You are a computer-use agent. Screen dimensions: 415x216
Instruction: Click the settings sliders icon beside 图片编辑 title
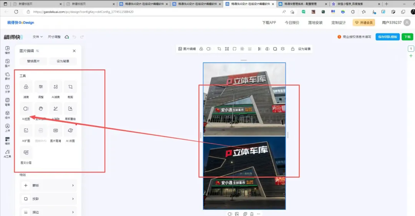tap(38, 51)
